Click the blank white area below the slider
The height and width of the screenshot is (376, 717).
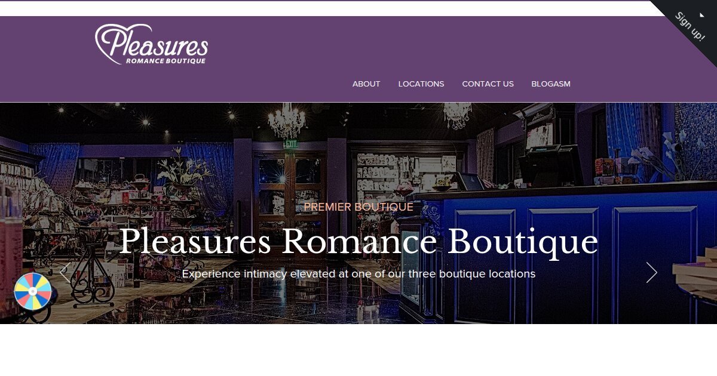click(358, 350)
